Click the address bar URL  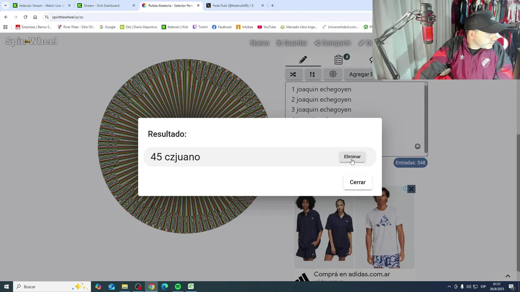coord(67,17)
